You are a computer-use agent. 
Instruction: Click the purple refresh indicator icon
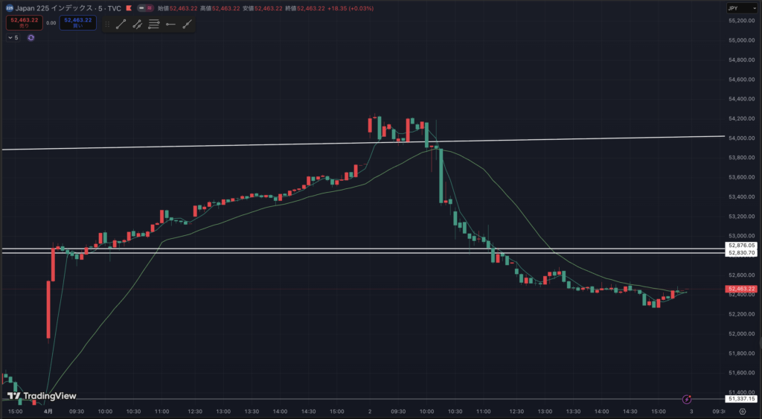coord(31,37)
